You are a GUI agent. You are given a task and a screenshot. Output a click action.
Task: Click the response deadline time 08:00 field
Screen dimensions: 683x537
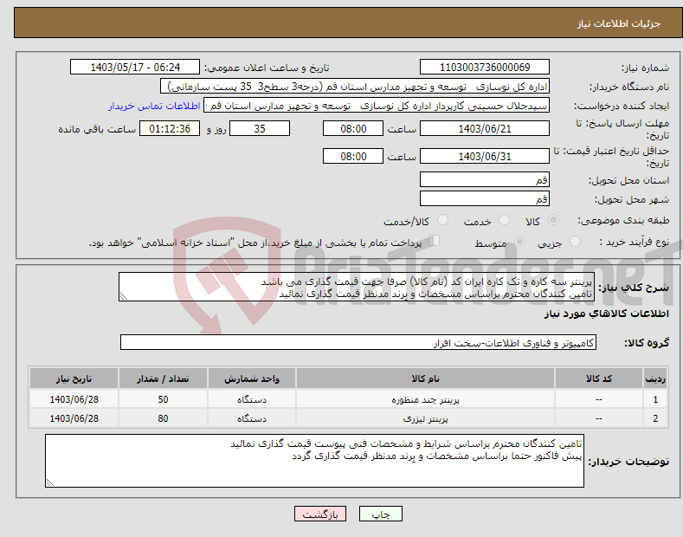coord(353,128)
